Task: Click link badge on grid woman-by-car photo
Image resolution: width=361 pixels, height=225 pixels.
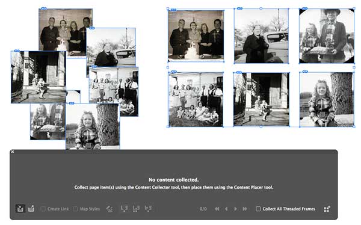Action: pyautogui.click(x=239, y=8)
